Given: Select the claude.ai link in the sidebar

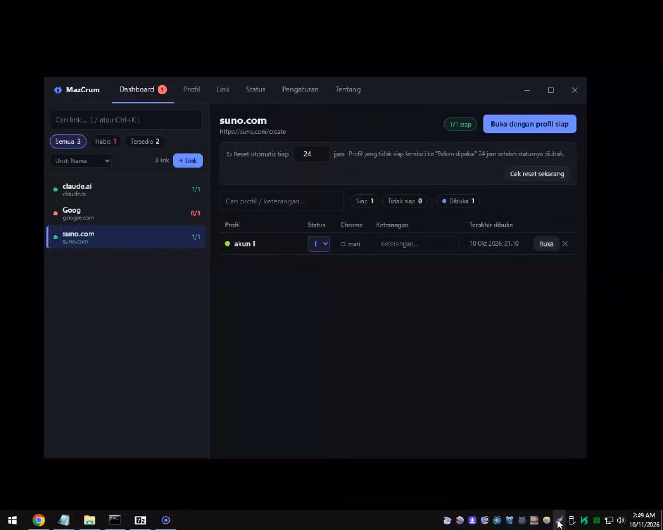Looking at the screenshot, I should pos(127,189).
